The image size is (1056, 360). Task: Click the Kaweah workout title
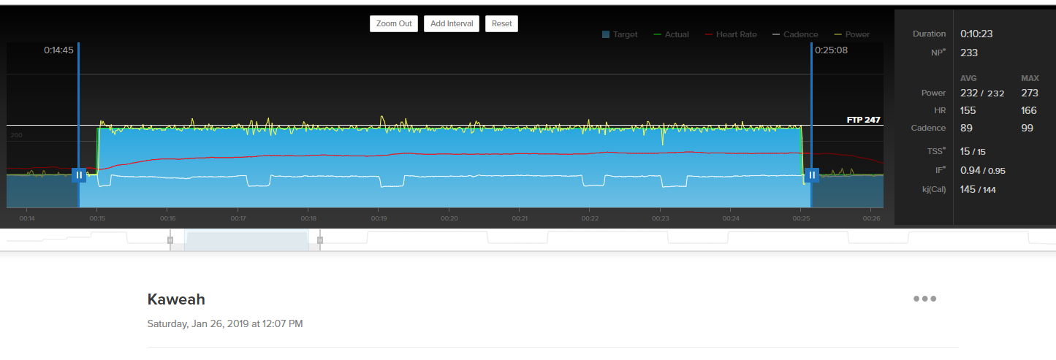[176, 299]
